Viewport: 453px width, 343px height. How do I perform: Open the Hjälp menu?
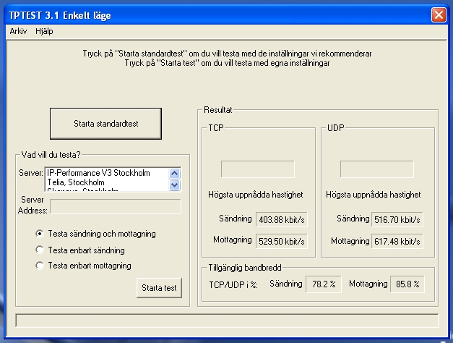point(44,31)
